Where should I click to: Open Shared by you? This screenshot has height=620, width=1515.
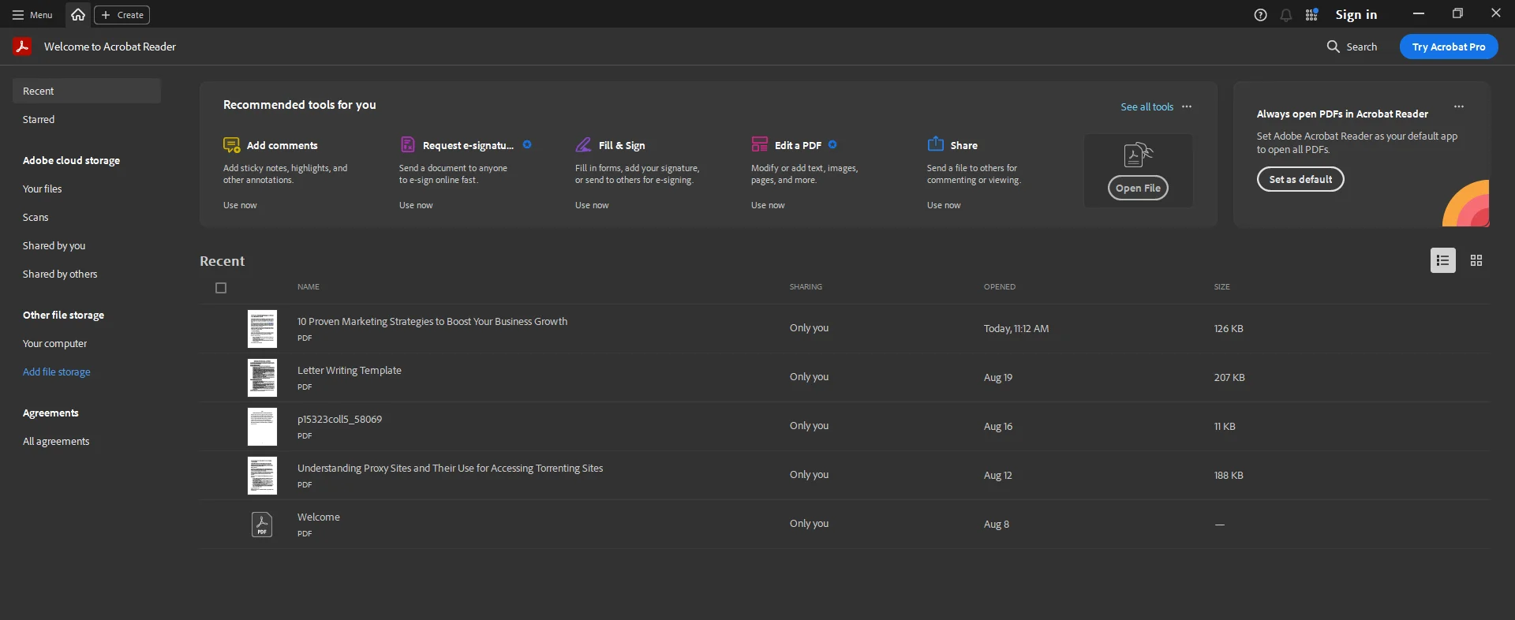[x=54, y=245]
